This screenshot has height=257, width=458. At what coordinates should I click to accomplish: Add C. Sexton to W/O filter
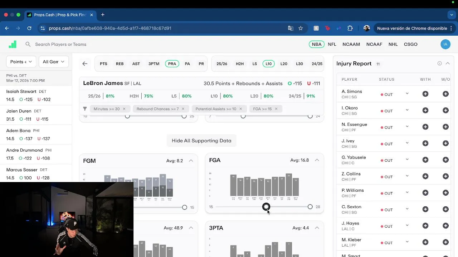coord(445,209)
